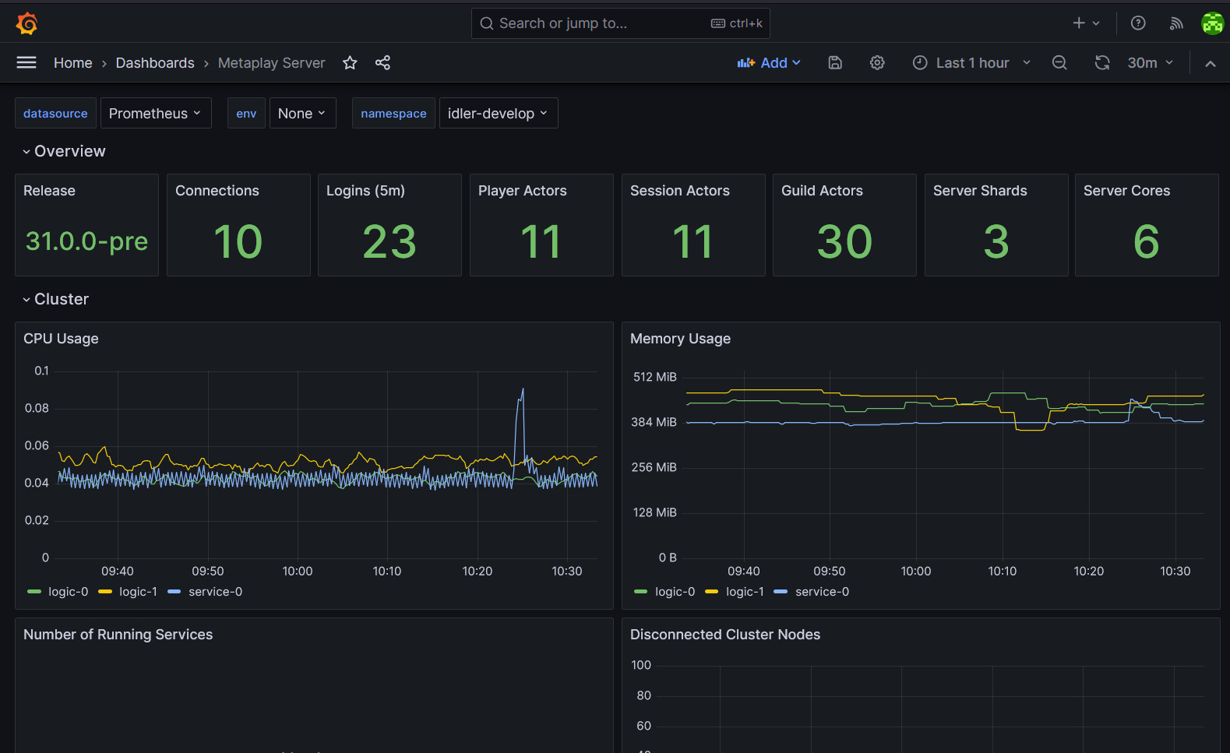Viewport: 1230px width, 753px height.
Task: Click the Server Cores value 6
Action: tap(1146, 242)
